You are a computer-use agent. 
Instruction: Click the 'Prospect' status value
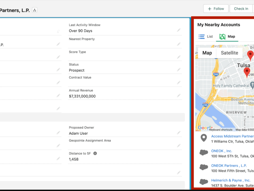77,70
